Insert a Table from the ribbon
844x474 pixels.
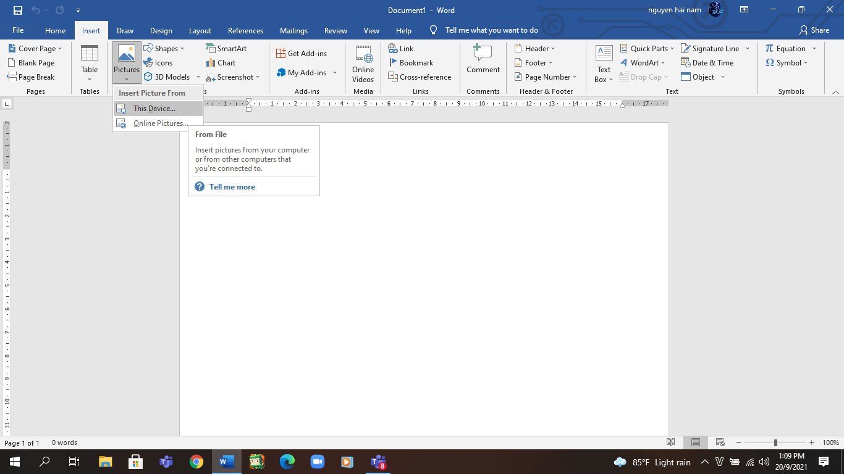tap(90, 63)
